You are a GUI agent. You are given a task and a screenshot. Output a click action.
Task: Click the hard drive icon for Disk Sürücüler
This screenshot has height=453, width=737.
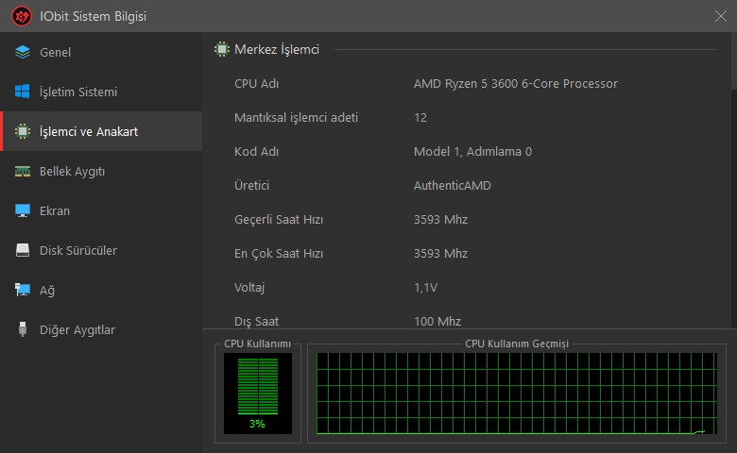click(22, 250)
